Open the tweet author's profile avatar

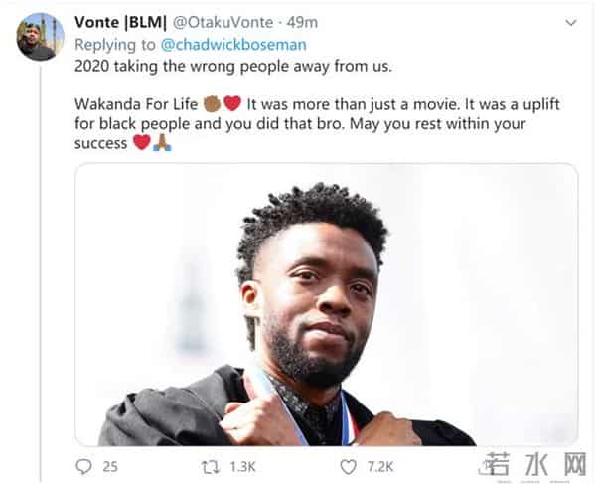coord(40,37)
